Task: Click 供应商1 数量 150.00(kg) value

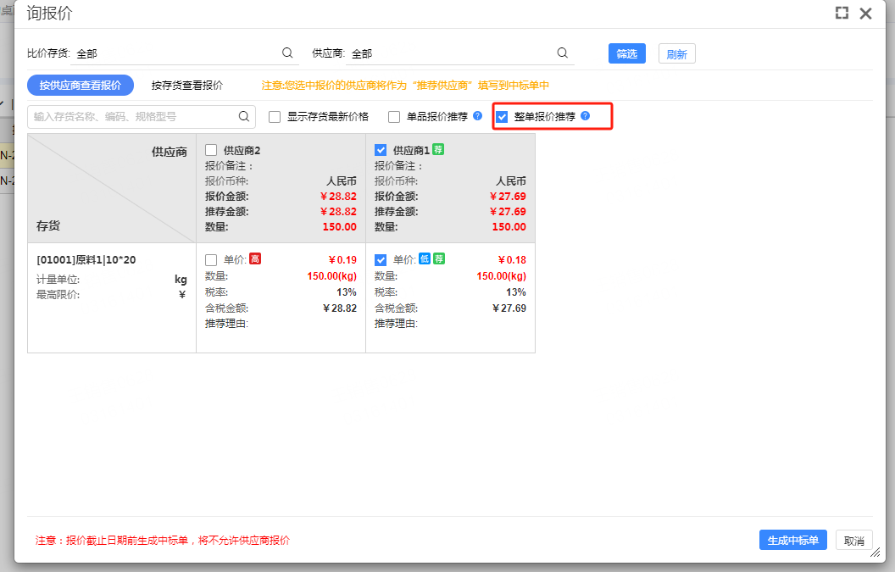Action: point(502,276)
